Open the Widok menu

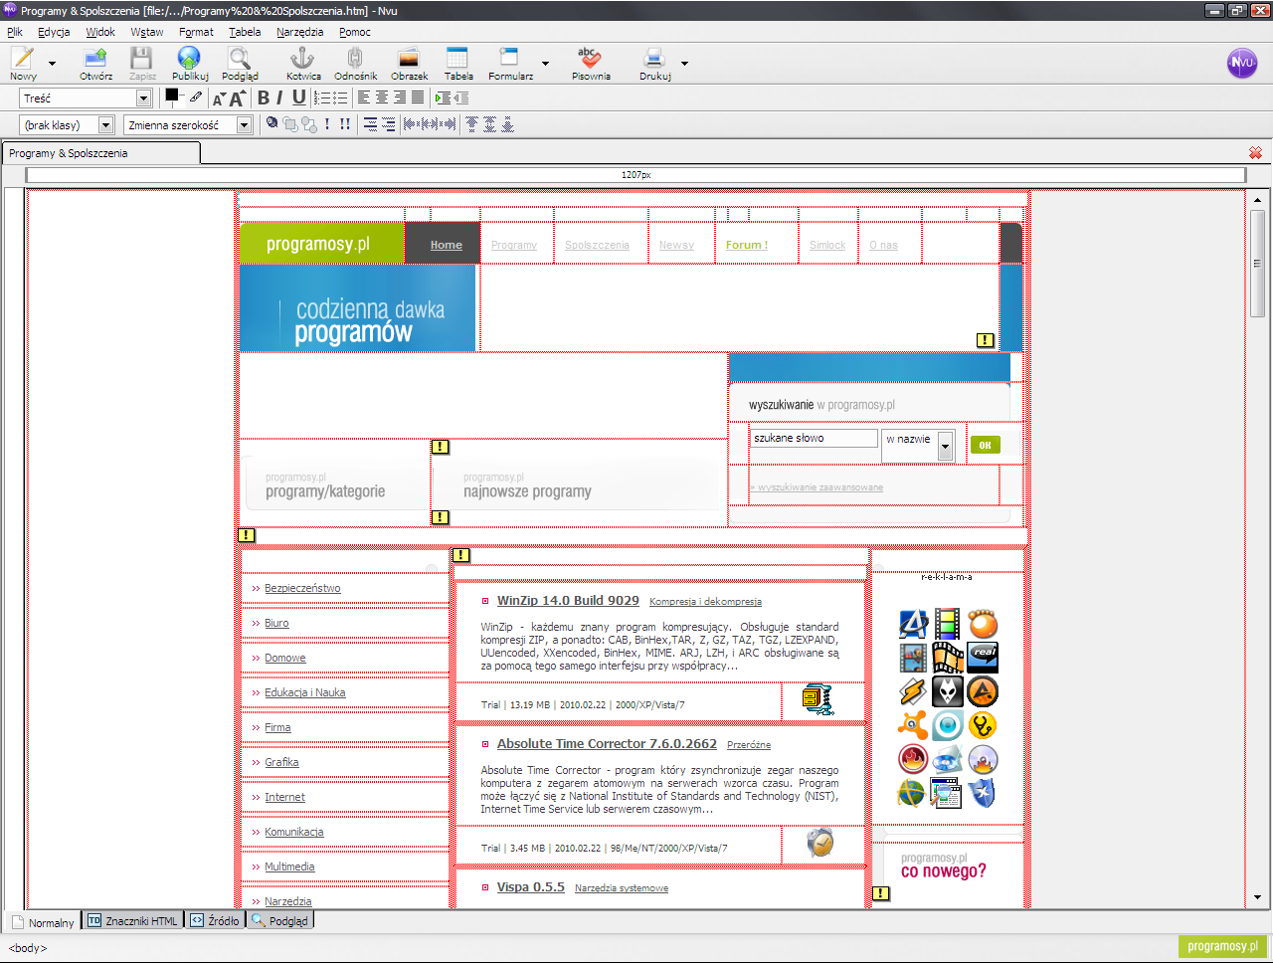click(x=100, y=32)
